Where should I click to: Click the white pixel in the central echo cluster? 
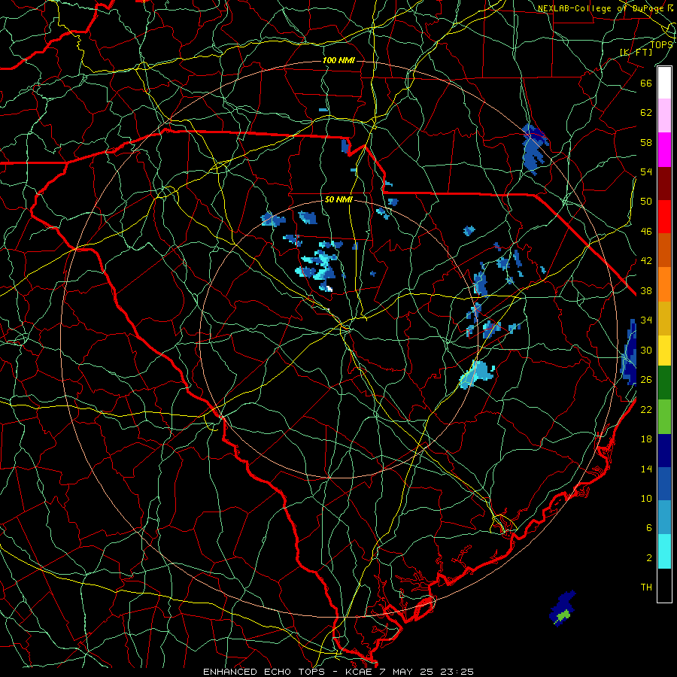(x=329, y=288)
